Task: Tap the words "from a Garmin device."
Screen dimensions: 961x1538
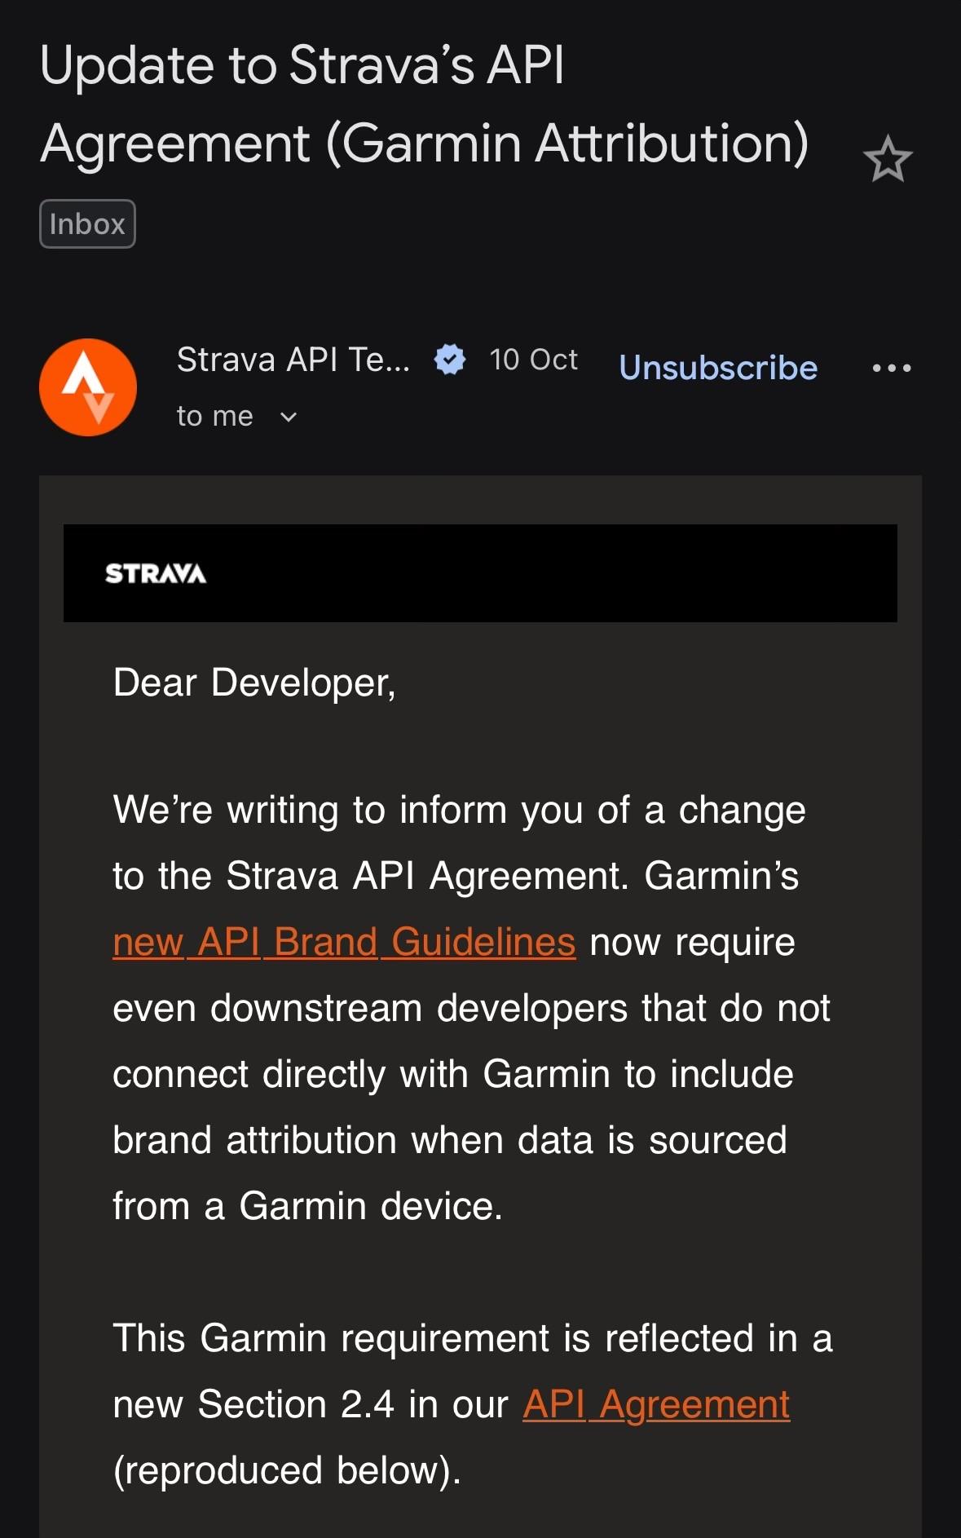Action: (x=307, y=1206)
